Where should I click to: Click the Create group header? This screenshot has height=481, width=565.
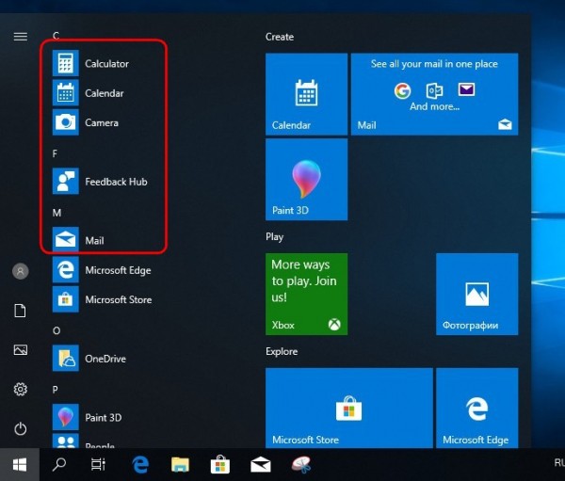(x=280, y=37)
